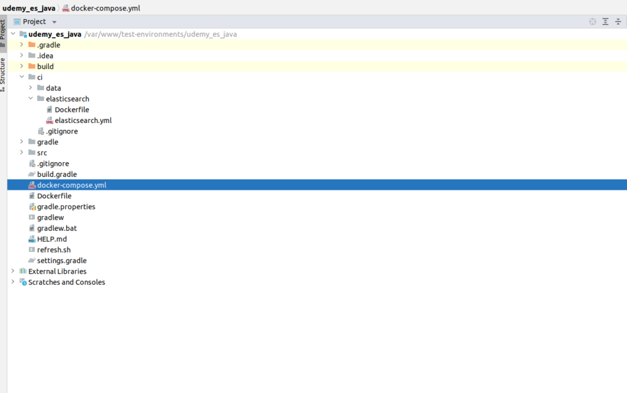Expand the gradle folder

click(x=21, y=141)
